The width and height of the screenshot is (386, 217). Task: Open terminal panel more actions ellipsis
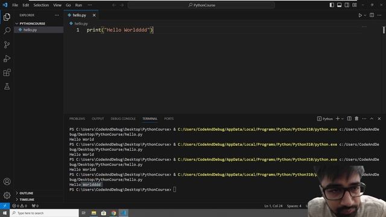364,119
